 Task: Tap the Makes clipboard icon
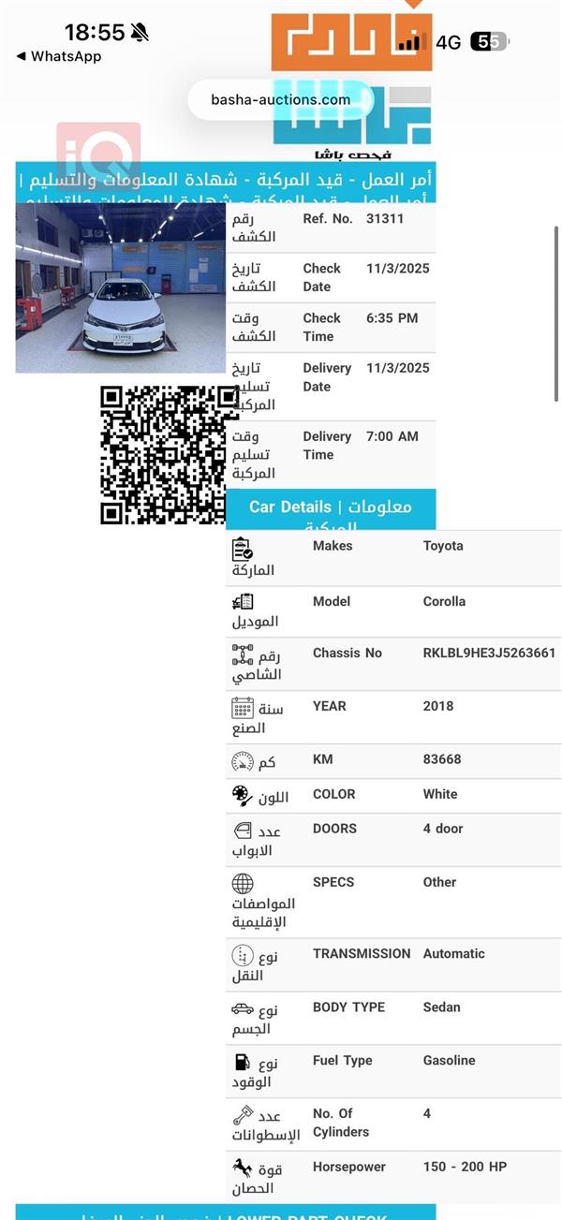243,550
